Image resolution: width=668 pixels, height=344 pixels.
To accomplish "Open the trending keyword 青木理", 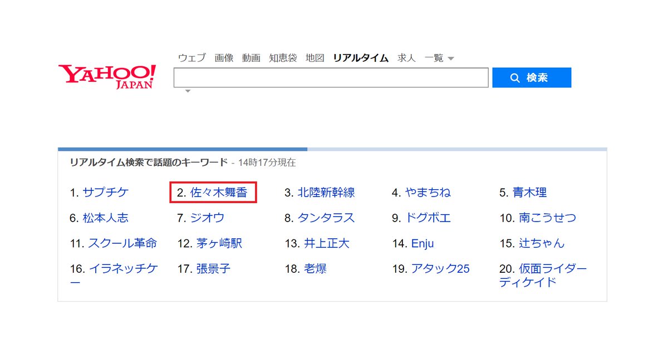I will pyautogui.click(x=530, y=193).
